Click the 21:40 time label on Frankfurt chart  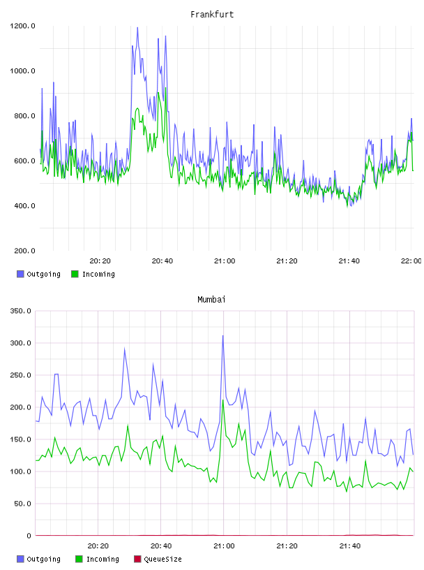[349, 261]
